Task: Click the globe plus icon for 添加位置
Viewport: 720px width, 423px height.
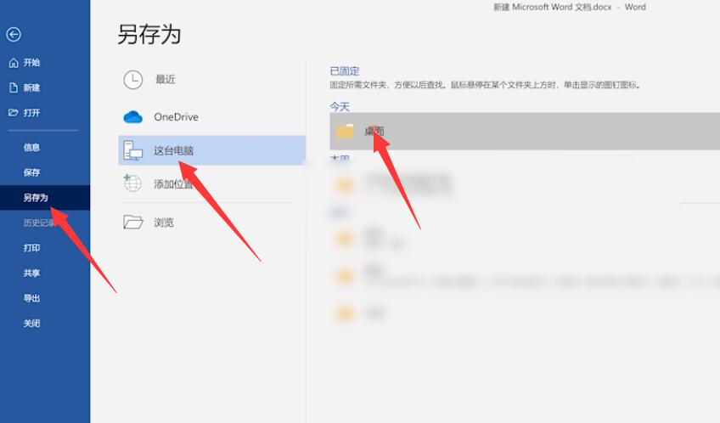Action: click(132, 183)
